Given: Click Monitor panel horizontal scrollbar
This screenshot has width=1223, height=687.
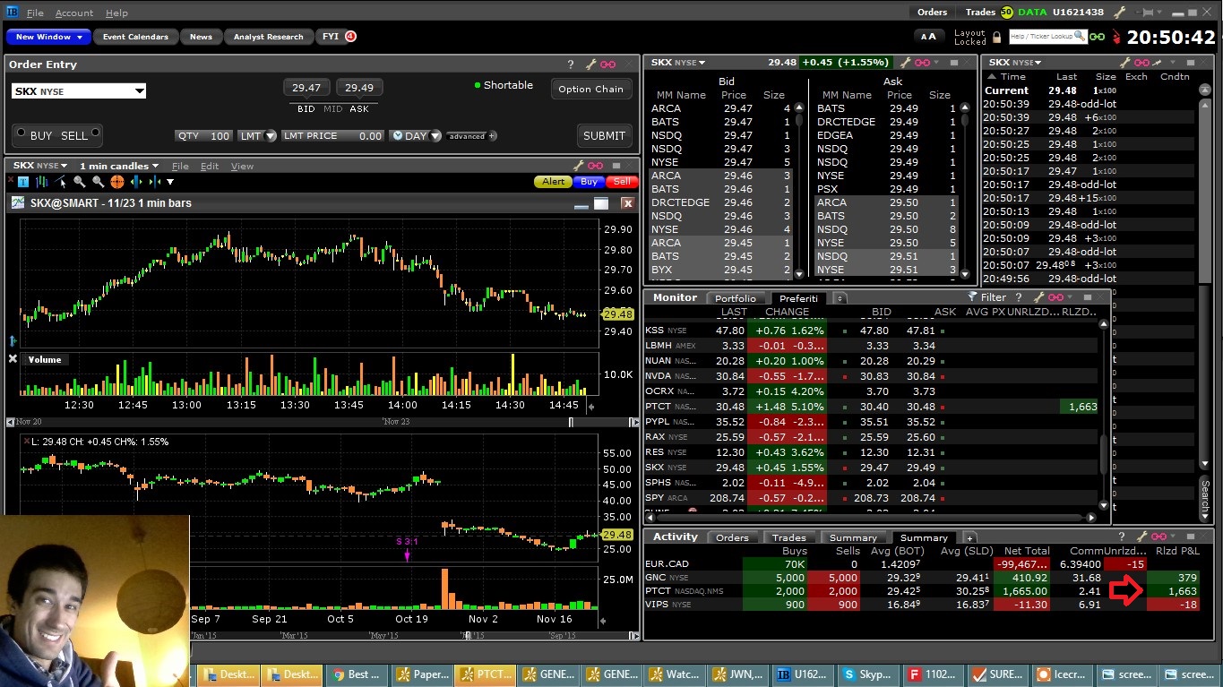Looking at the screenshot, I should 872,517.
